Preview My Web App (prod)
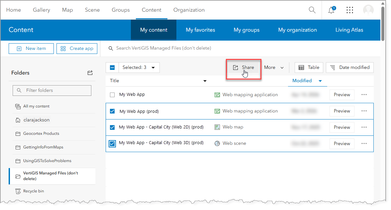 [x=342, y=111]
